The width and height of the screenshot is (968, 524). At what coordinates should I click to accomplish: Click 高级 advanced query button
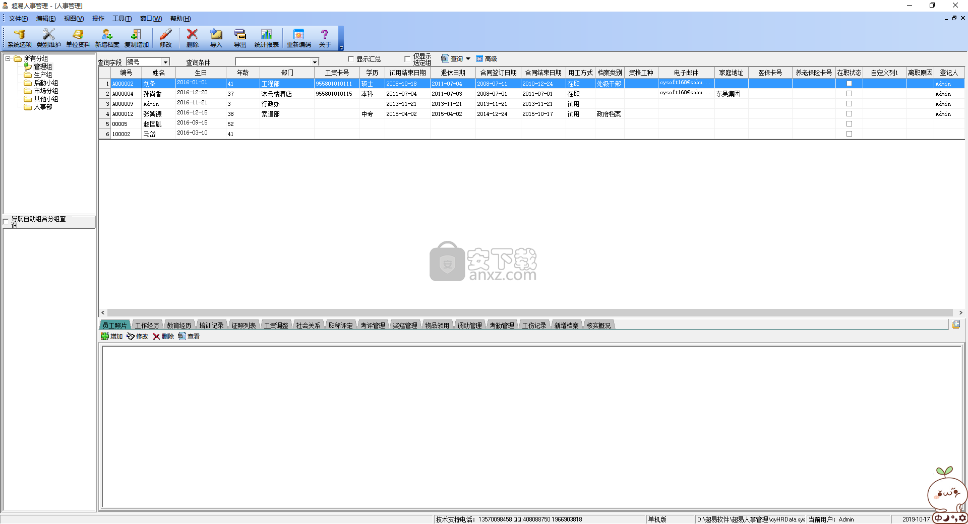click(487, 59)
